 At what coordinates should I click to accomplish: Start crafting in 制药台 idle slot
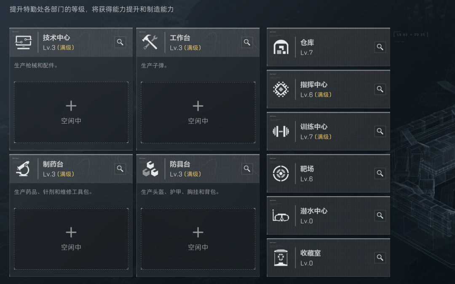click(71, 239)
